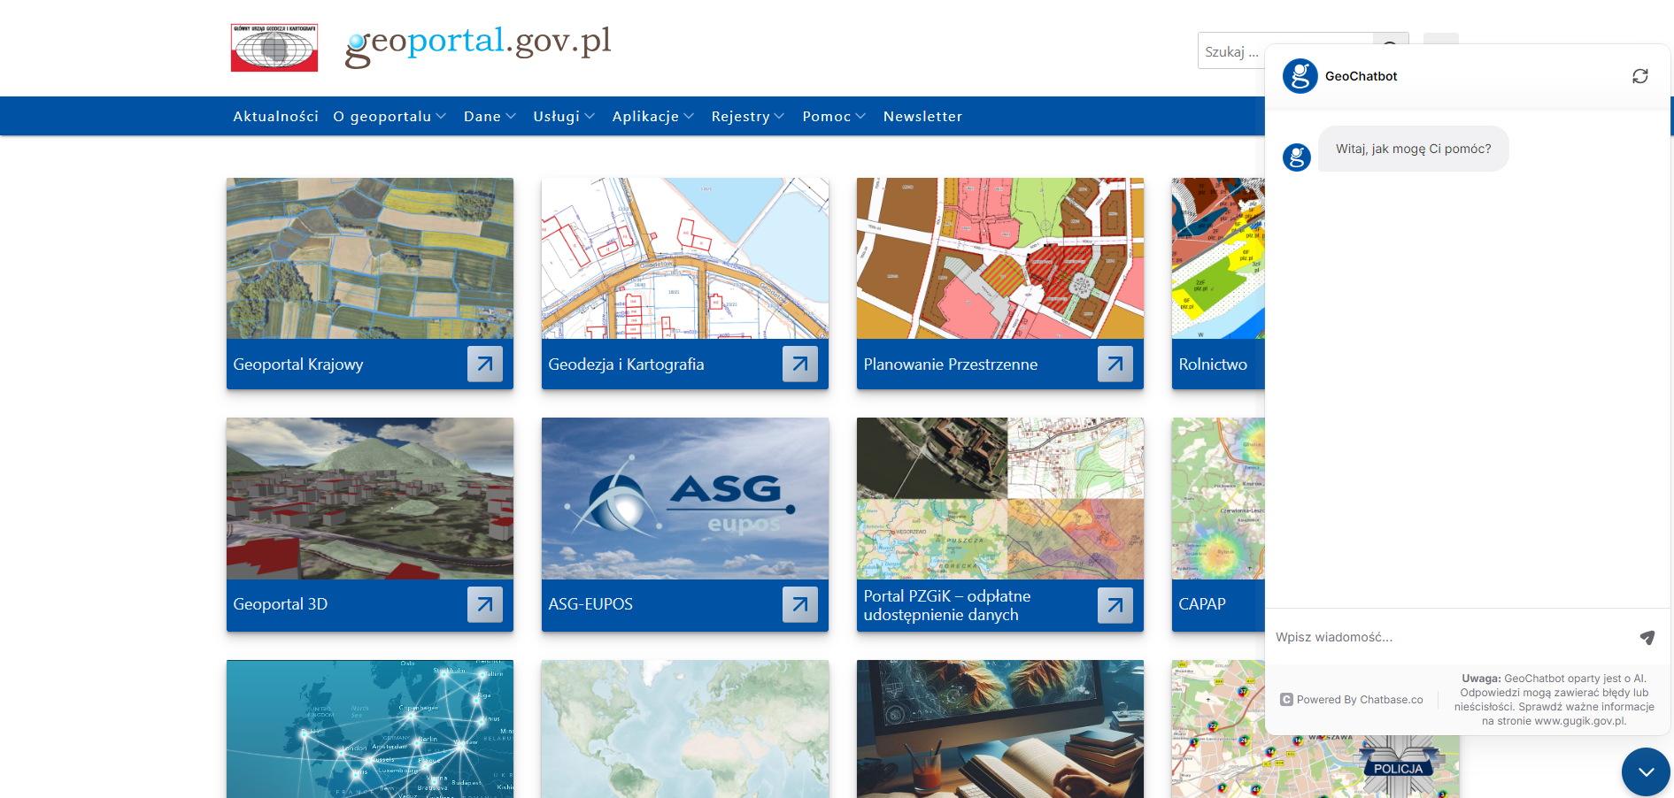Open the Rejestry menu
Image resolution: width=1674 pixels, height=798 pixels.
click(x=747, y=117)
